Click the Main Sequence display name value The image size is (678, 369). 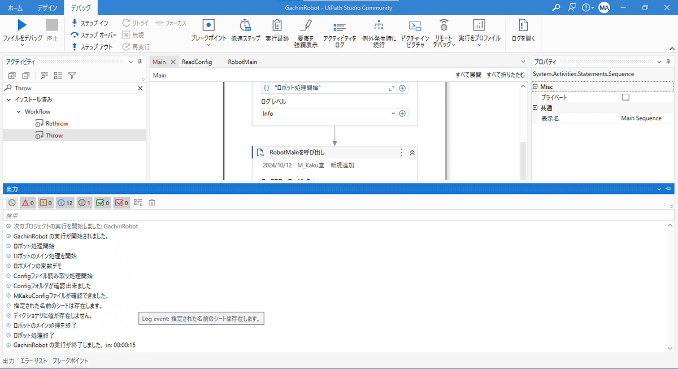pyautogui.click(x=641, y=118)
